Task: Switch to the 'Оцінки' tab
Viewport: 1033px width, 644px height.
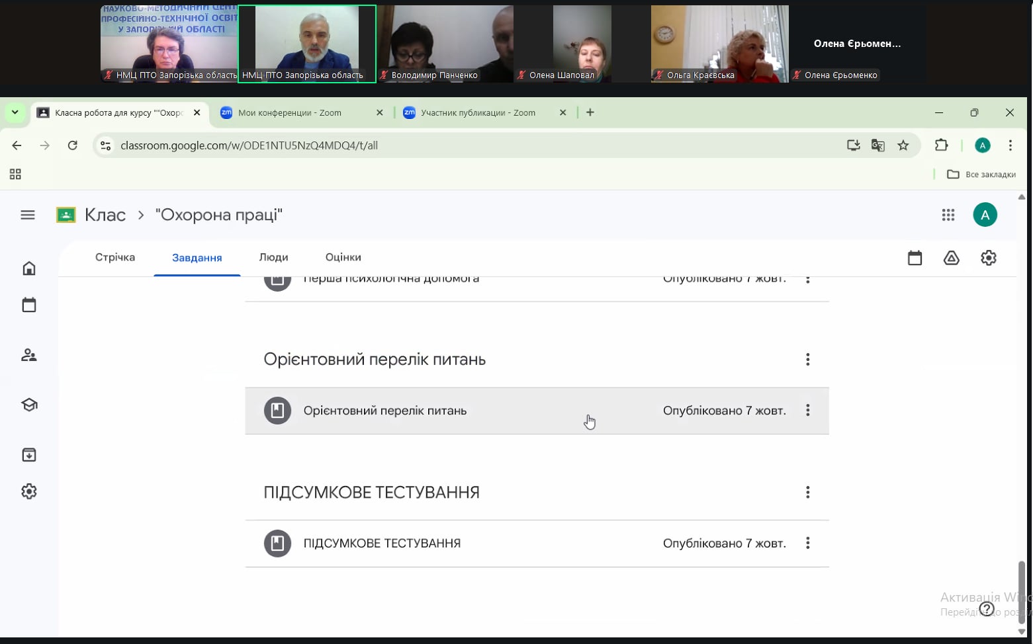Action: pos(343,257)
